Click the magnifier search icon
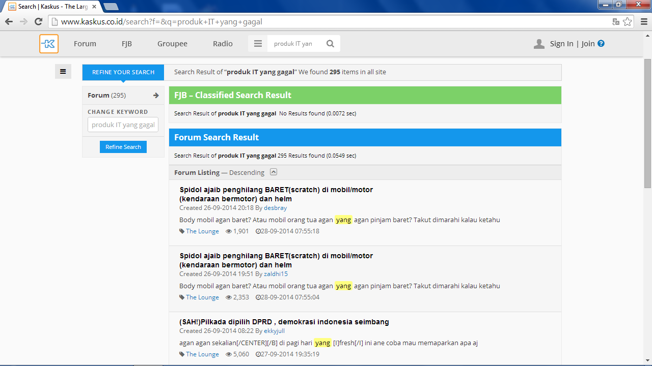This screenshot has width=652, height=366. [x=330, y=44]
